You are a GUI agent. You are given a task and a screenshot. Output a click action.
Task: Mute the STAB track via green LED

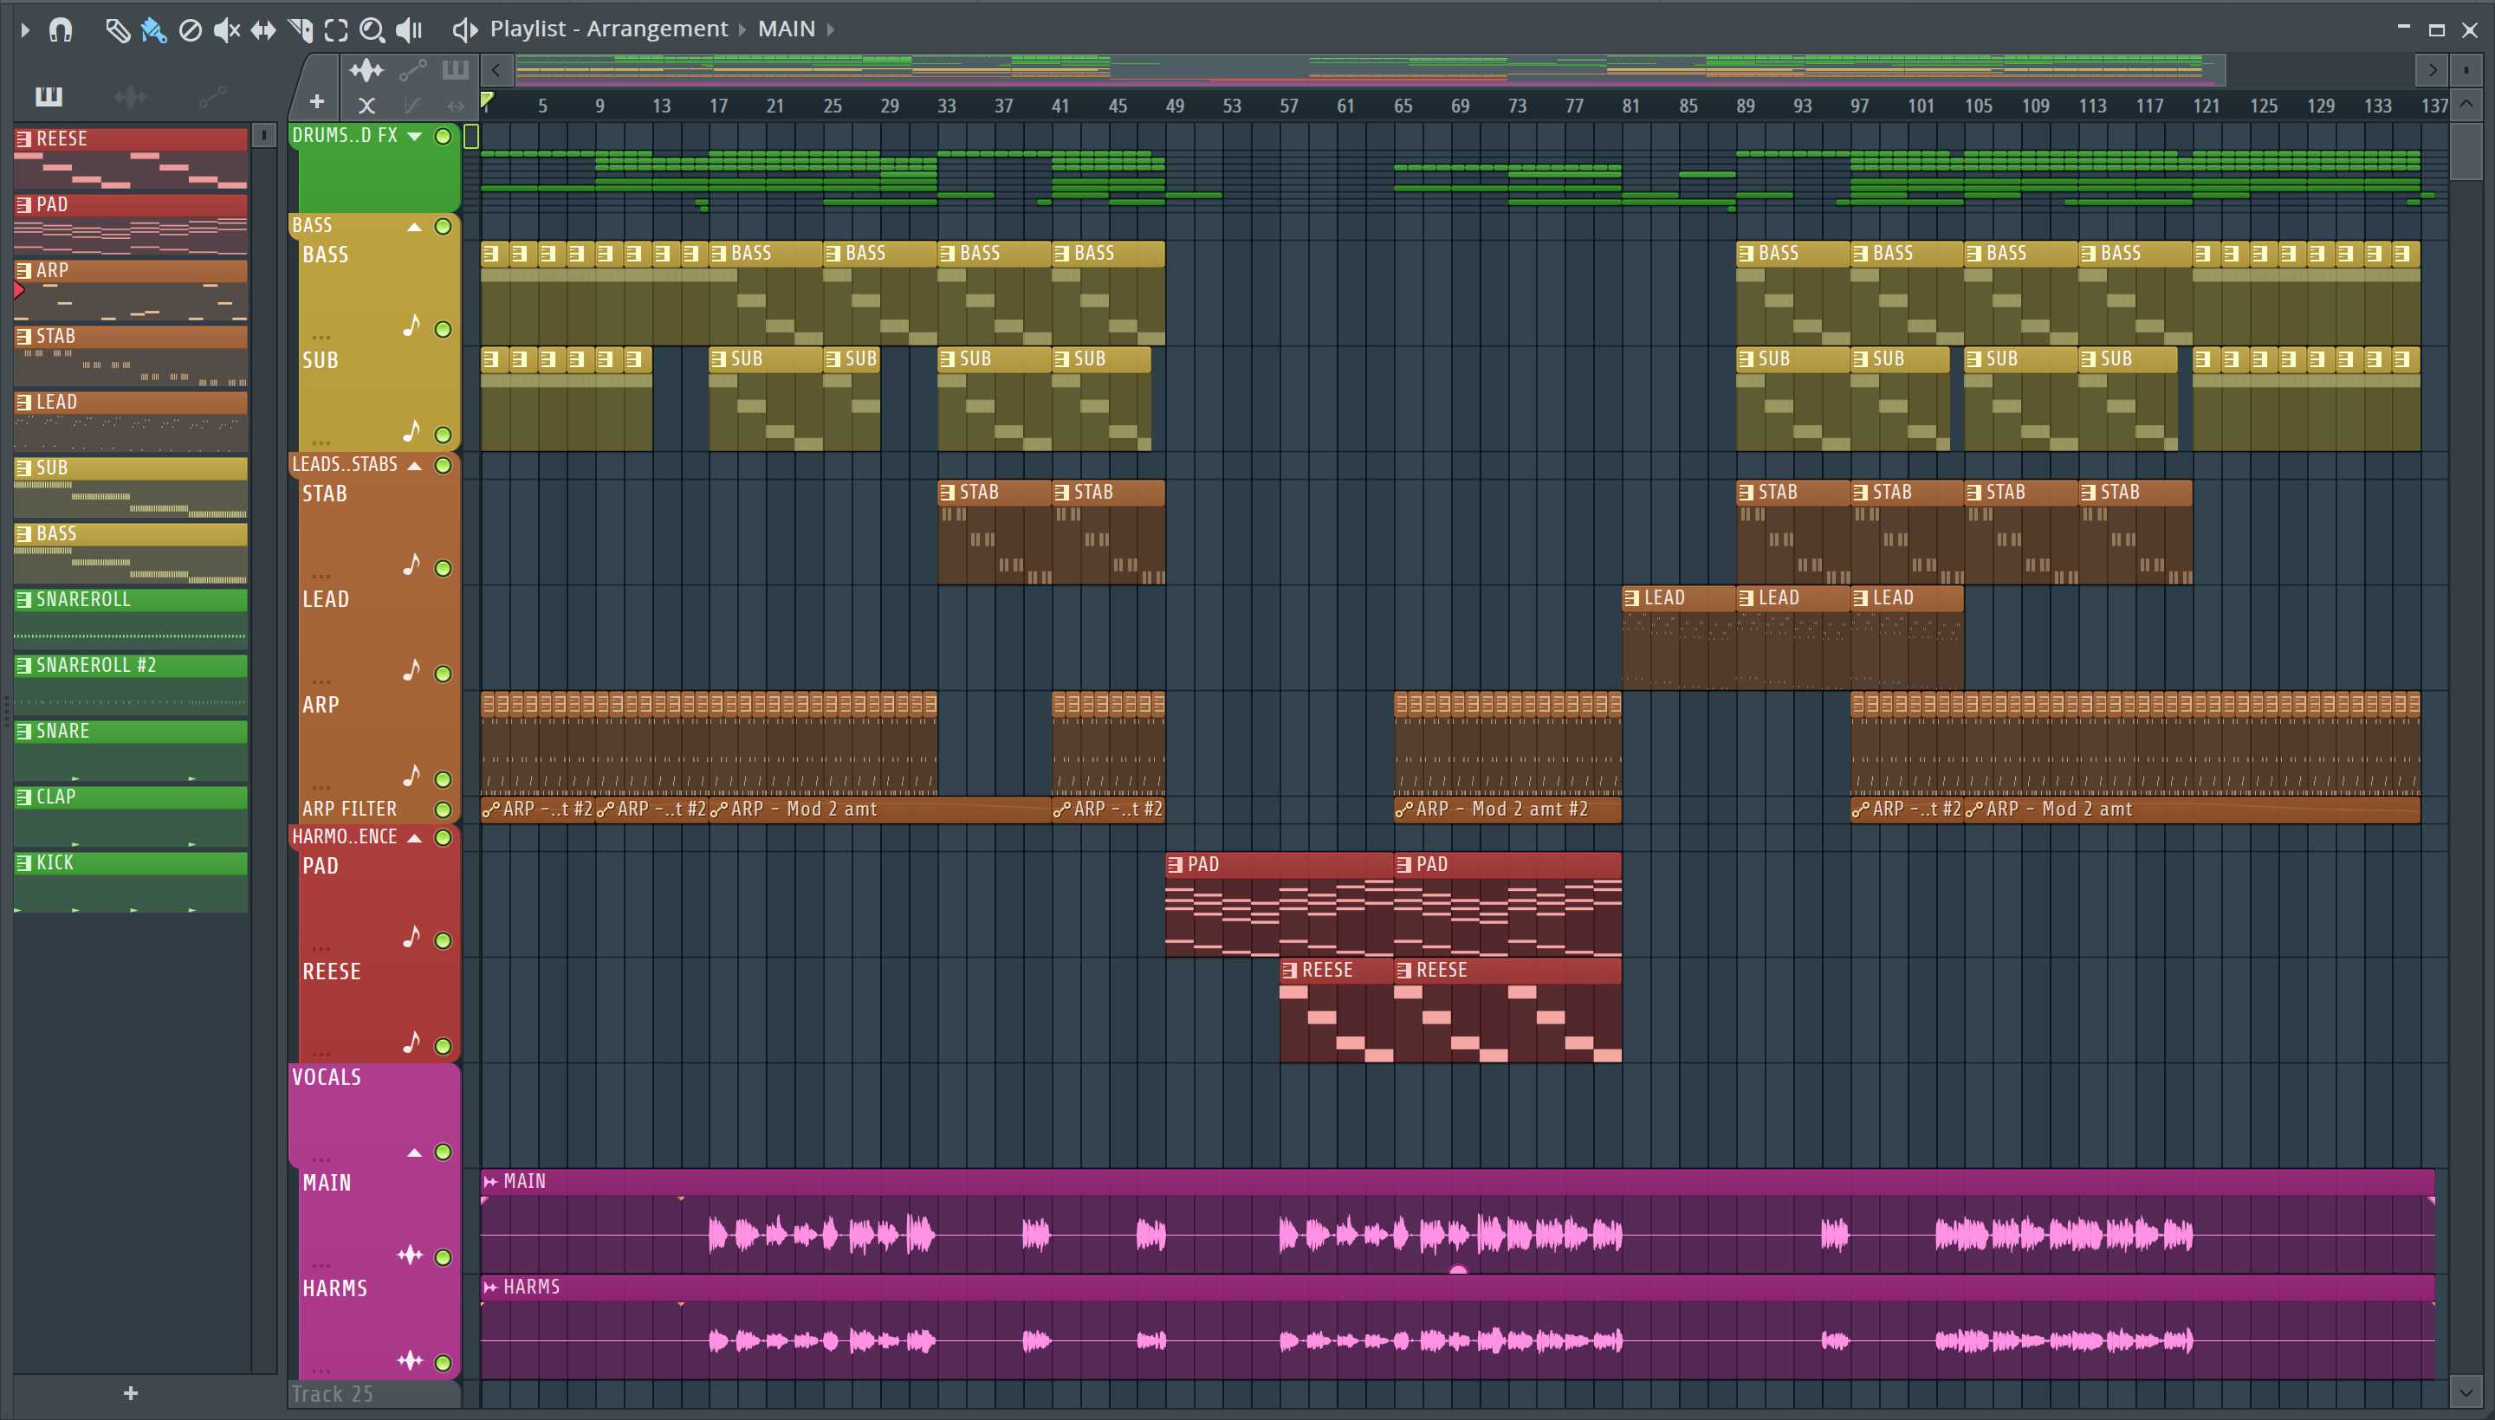pyautogui.click(x=443, y=569)
